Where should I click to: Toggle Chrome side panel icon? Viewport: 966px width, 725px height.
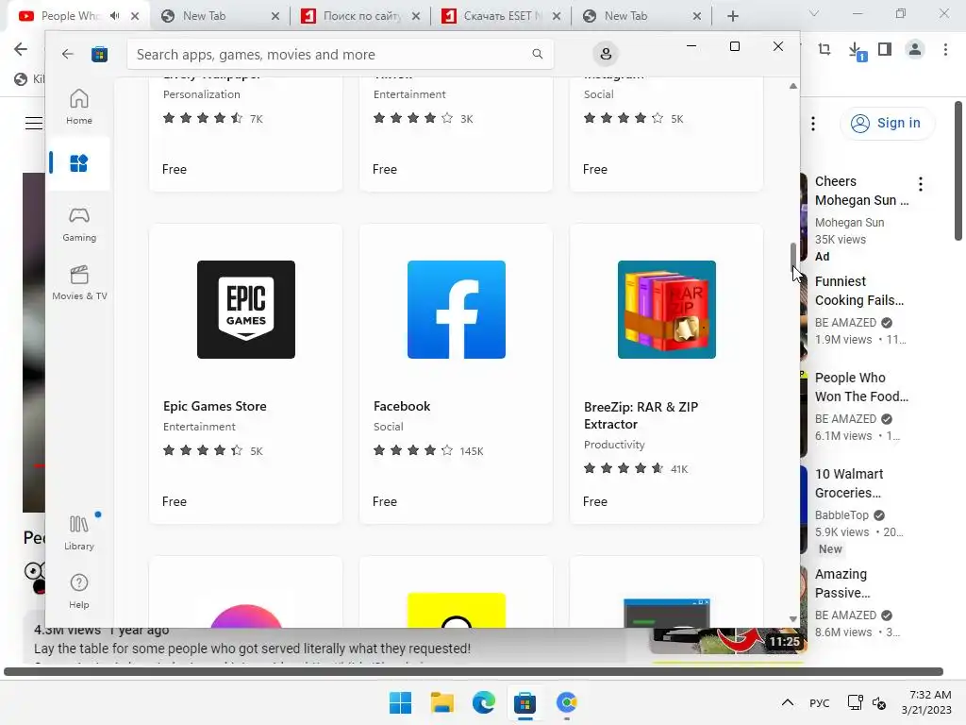pyautogui.click(x=885, y=49)
